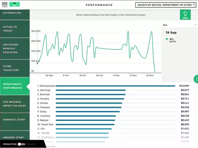Viewport: 198px width, 148px height.
Task: Go to Store Trajectory section
Action: [15, 68]
